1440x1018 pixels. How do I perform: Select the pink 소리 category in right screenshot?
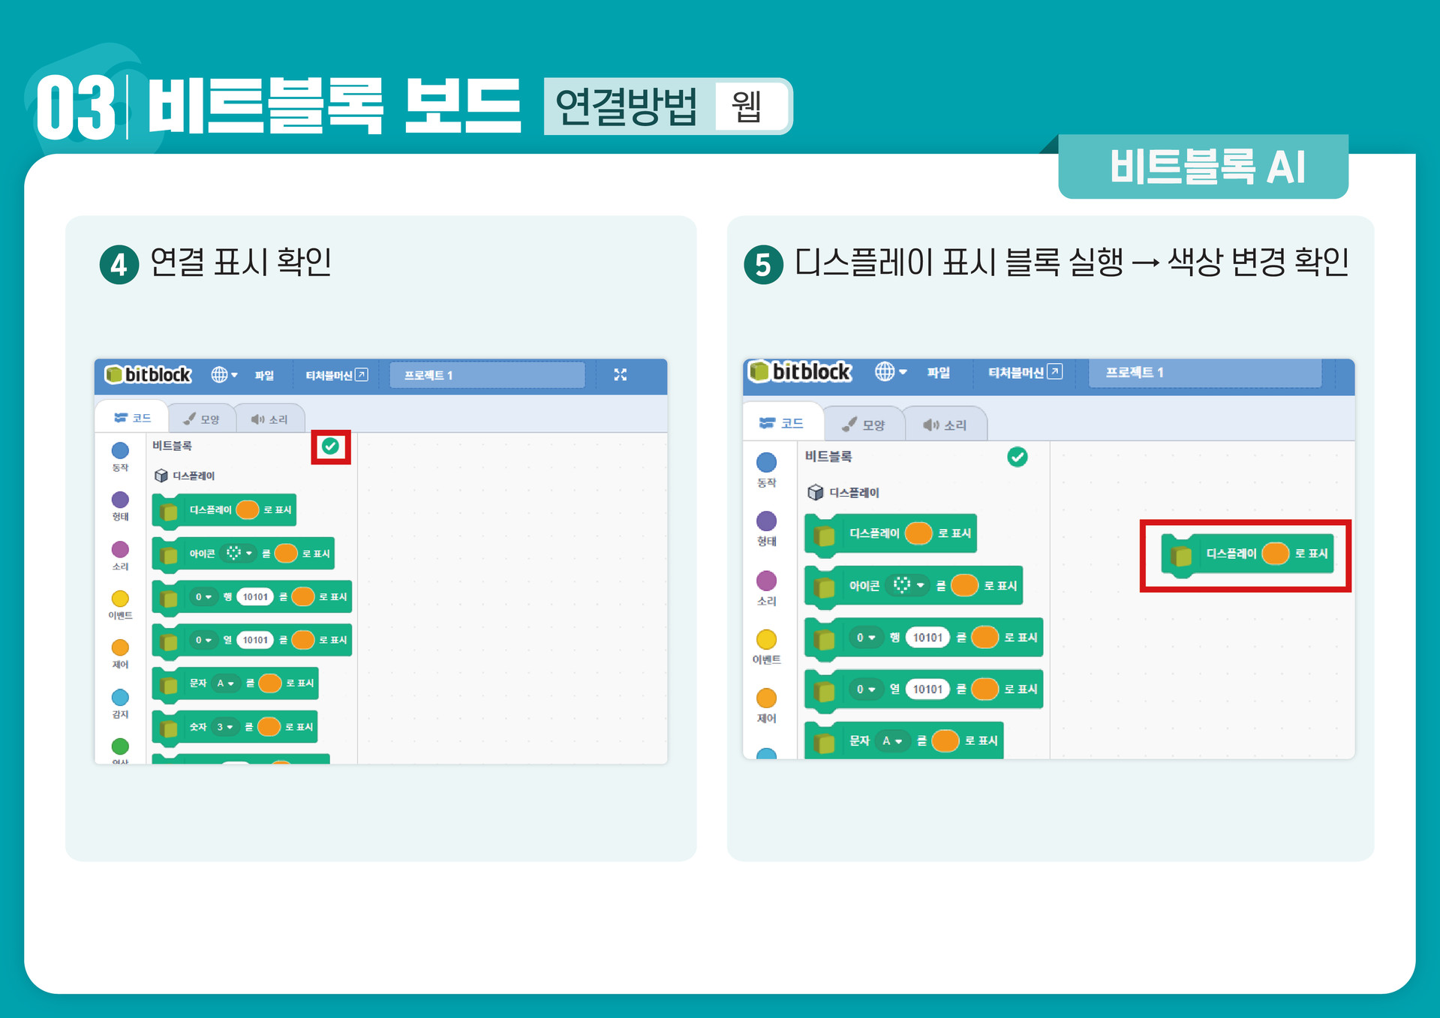tap(766, 580)
